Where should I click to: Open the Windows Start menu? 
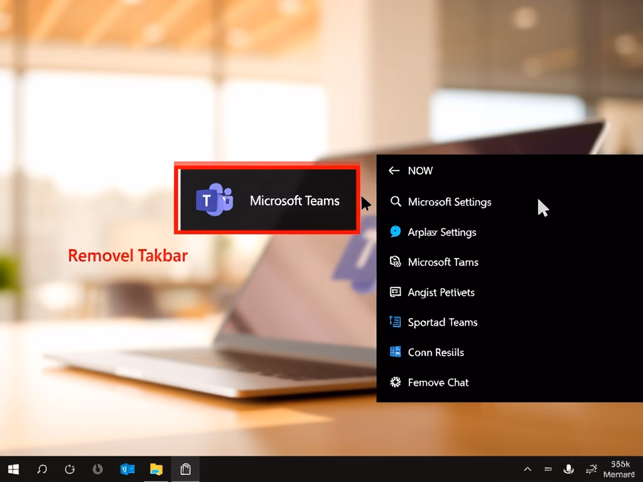pyautogui.click(x=14, y=469)
